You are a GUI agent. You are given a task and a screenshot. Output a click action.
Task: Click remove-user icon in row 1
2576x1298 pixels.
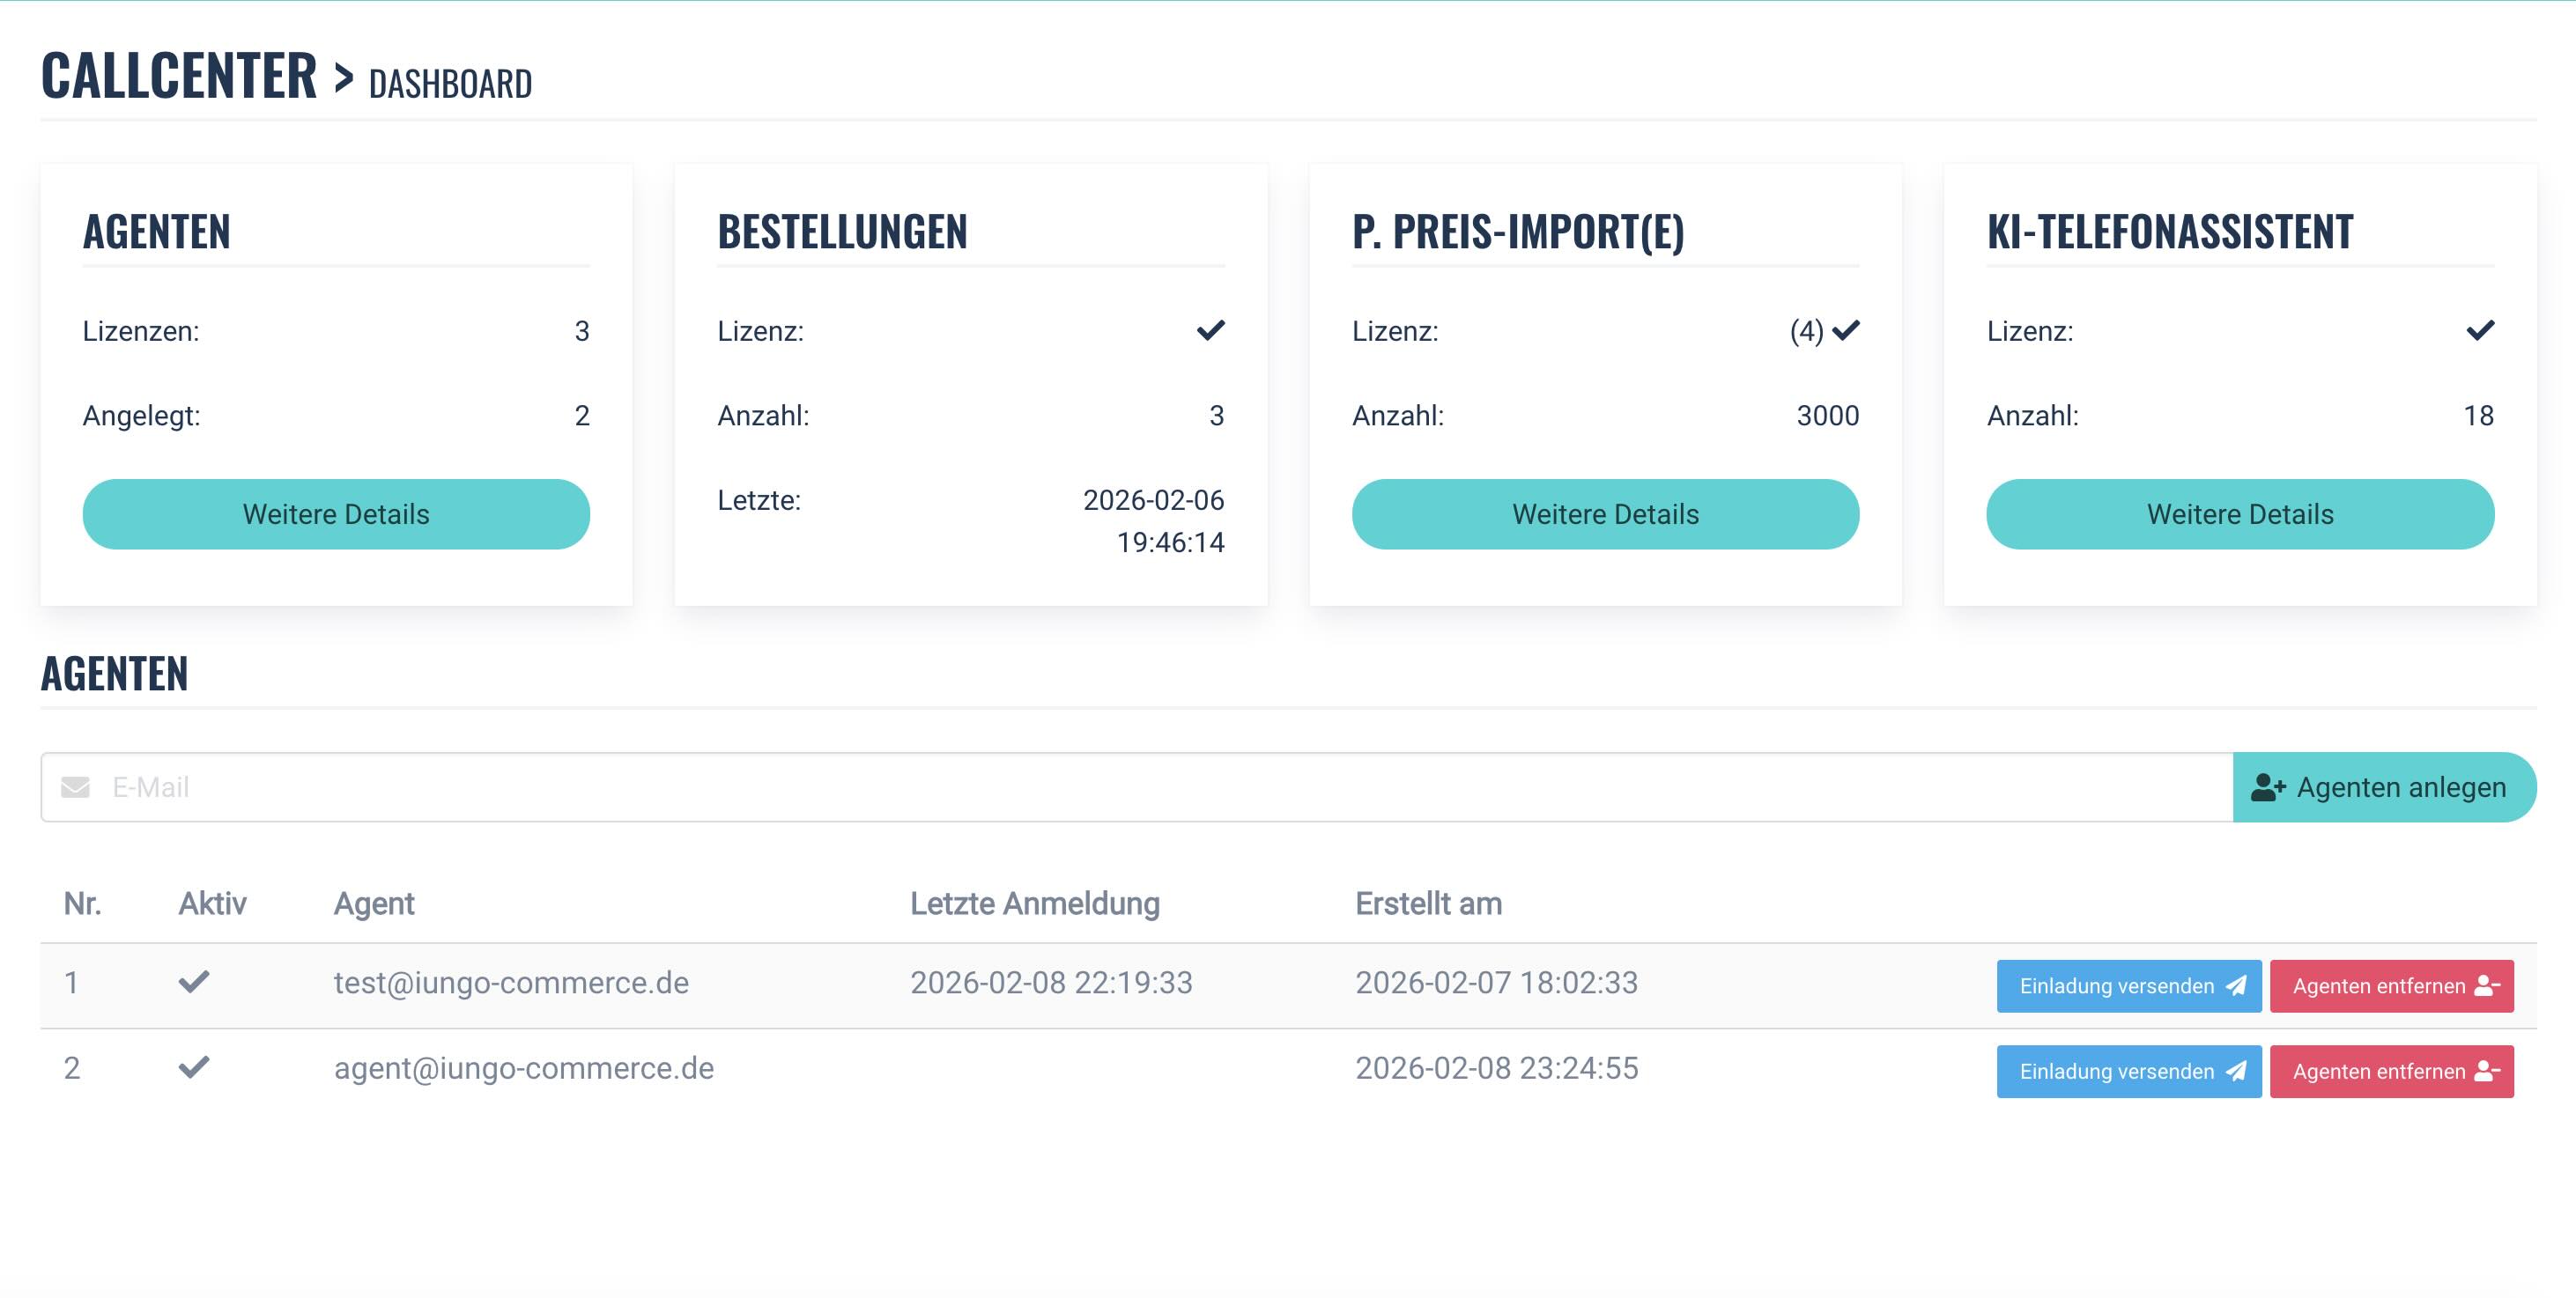(x=2486, y=986)
